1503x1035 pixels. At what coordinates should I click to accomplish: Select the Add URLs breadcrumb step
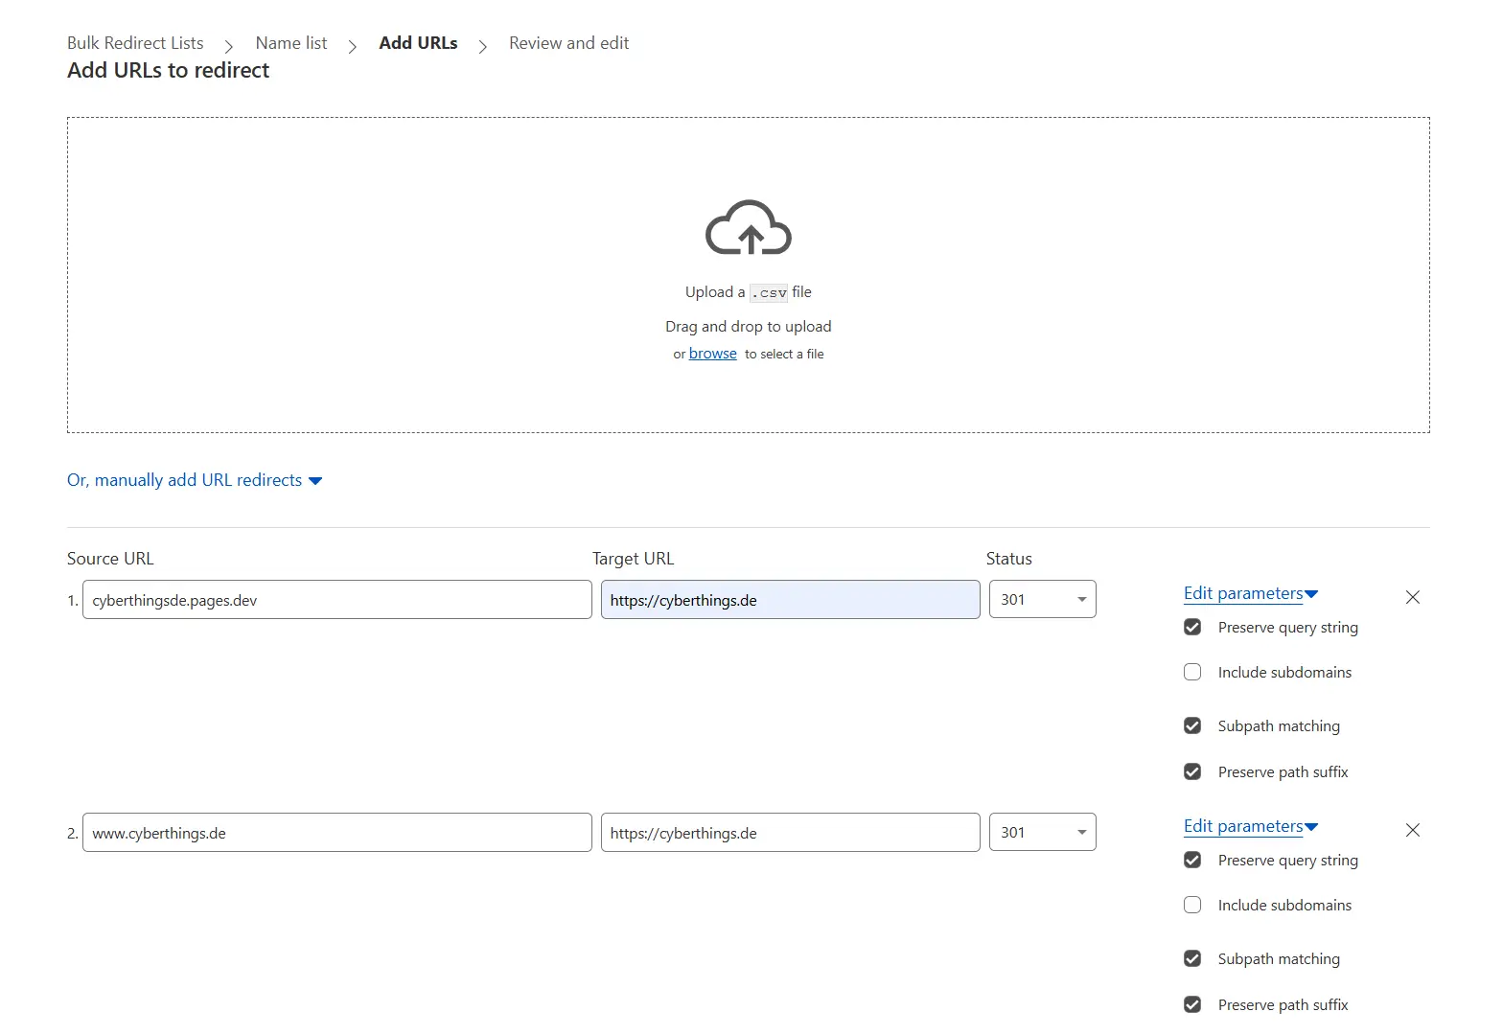coord(418,43)
